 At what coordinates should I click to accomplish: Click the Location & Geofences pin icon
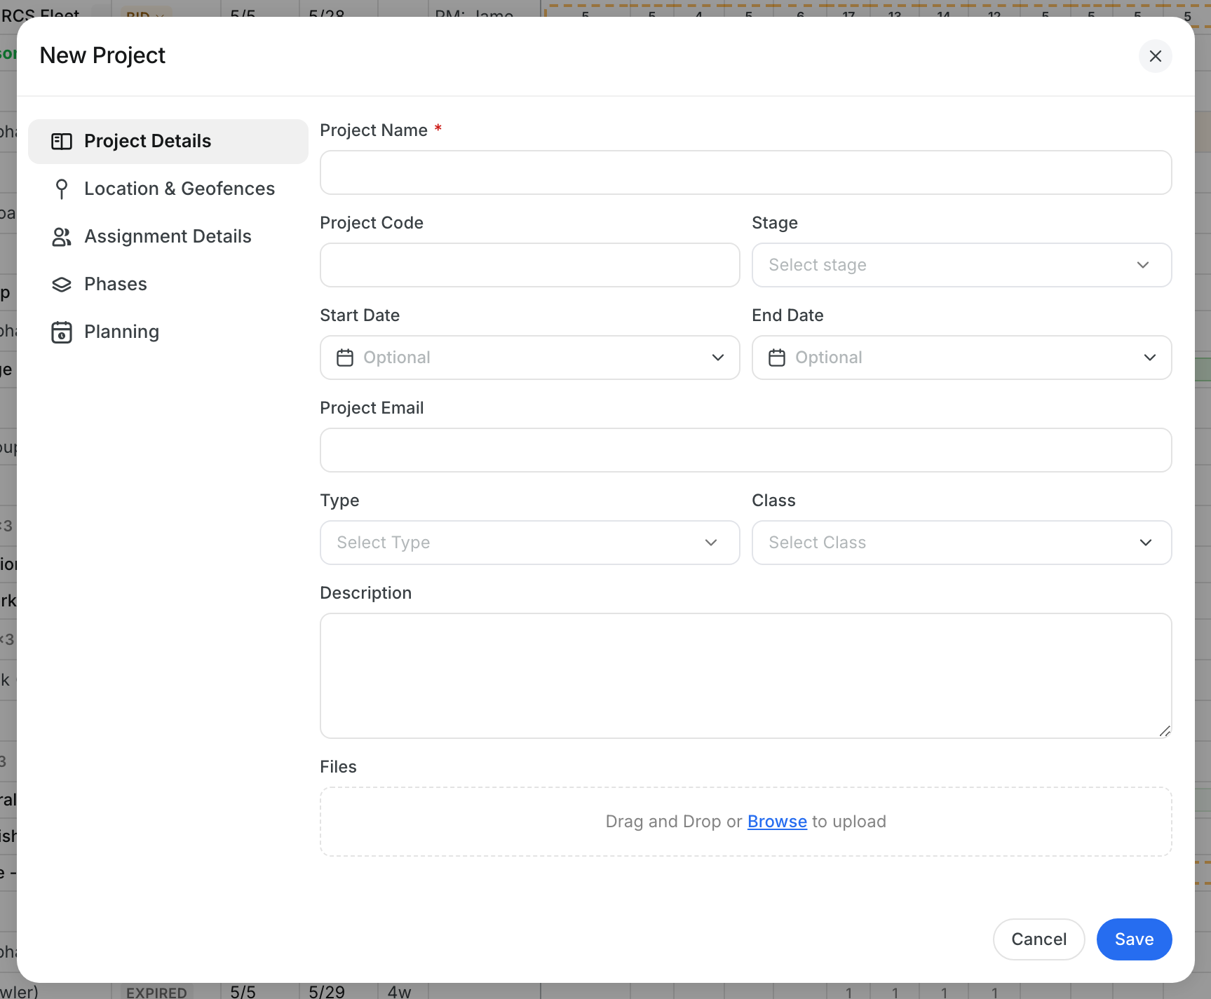click(x=62, y=189)
